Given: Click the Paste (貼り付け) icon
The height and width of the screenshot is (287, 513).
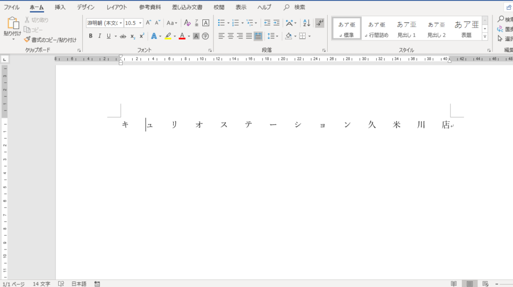Looking at the screenshot, I should 13,23.
